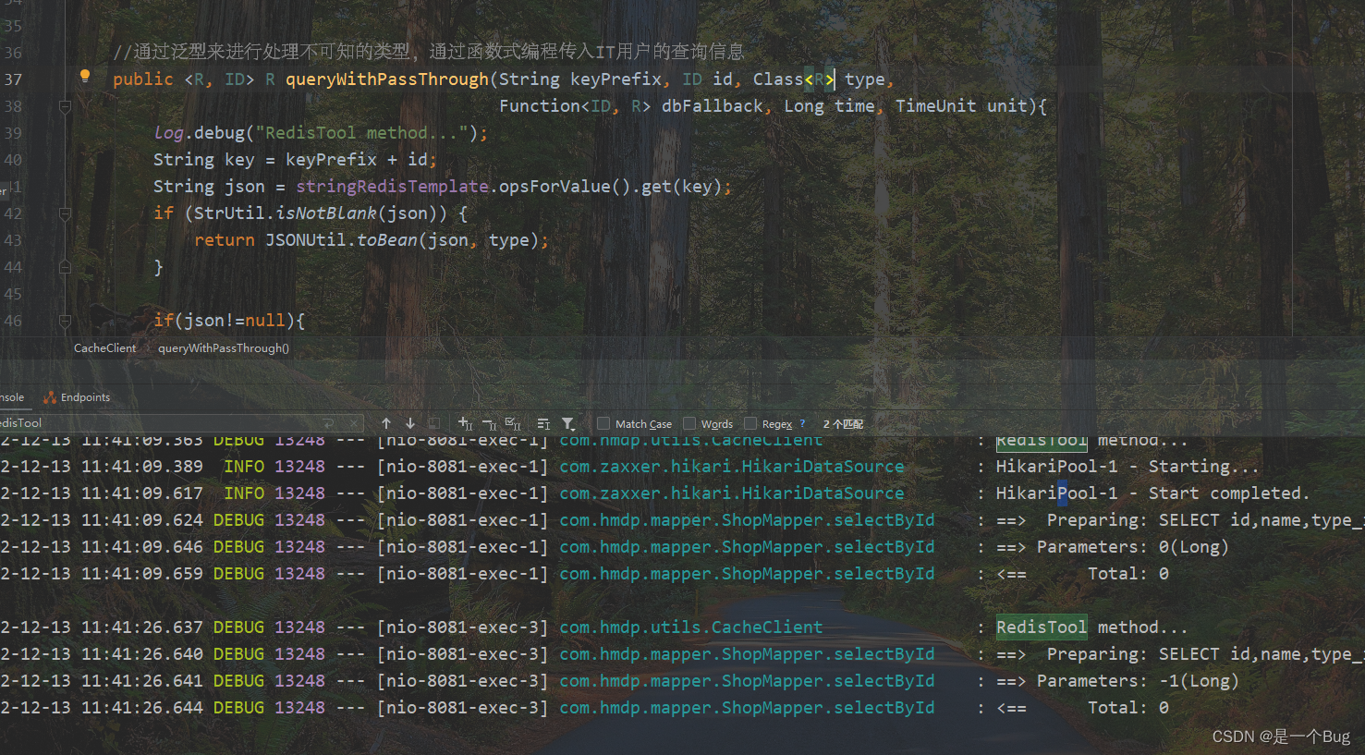The image size is (1365, 755).
Task: Click the new line icon in search field
Action: pos(328,423)
